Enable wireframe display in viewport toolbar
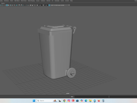This screenshot has height=103, width=137. click(x=5, y=5)
